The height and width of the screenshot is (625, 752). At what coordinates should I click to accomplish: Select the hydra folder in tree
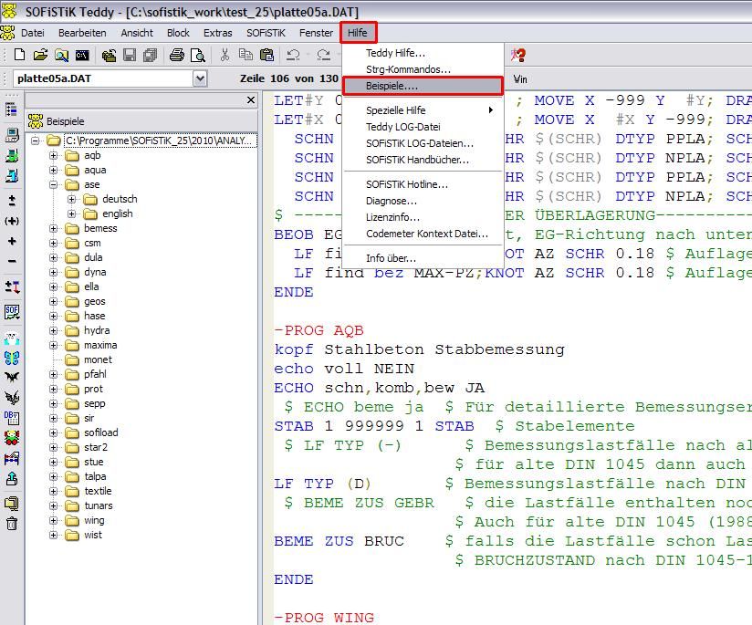[97, 330]
